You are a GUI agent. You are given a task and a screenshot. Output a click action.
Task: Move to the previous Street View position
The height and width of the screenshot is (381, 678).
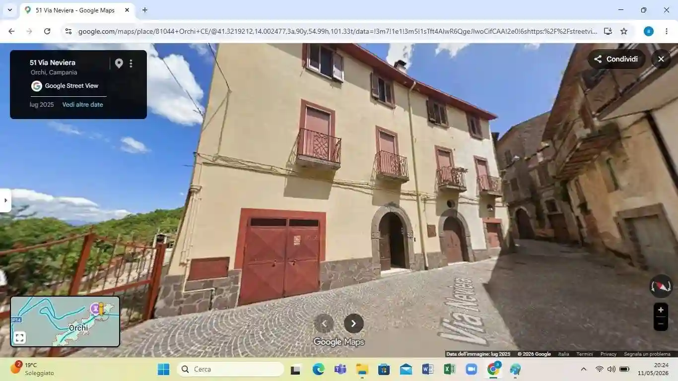click(x=324, y=323)
